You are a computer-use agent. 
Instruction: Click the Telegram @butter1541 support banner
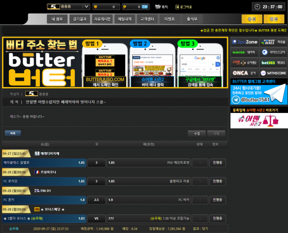pos(259,94)
